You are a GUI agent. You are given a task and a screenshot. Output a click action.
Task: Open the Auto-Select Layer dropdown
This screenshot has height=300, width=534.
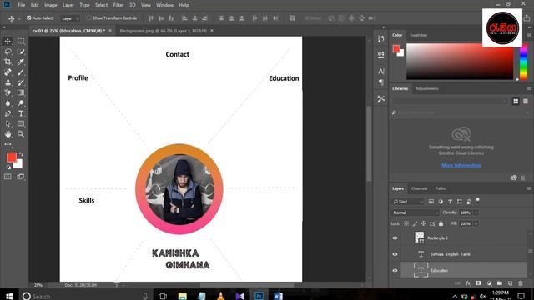point(70,18)
